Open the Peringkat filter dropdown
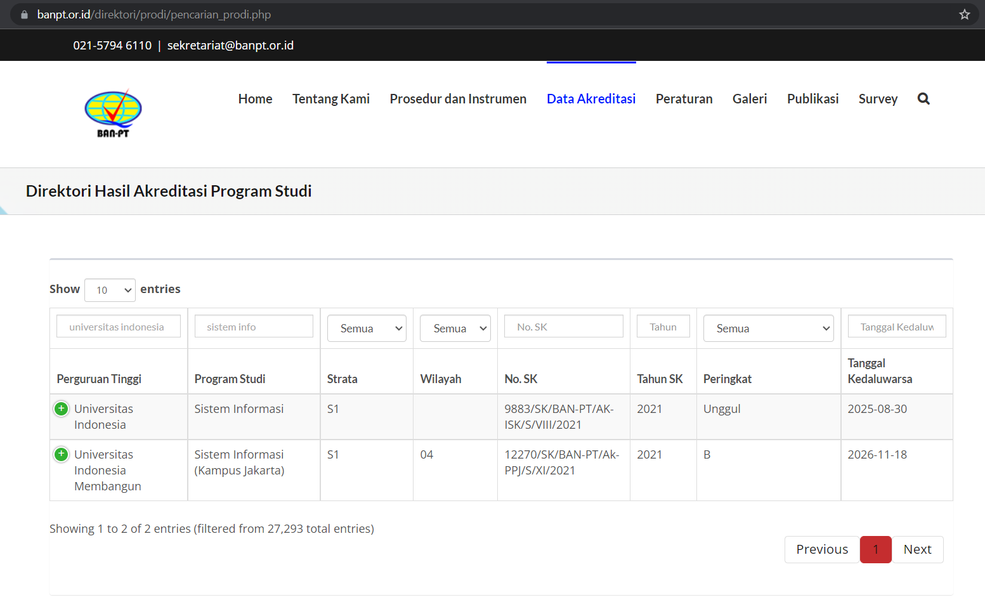This screenshot has width=985, height=614. [768, 329]
